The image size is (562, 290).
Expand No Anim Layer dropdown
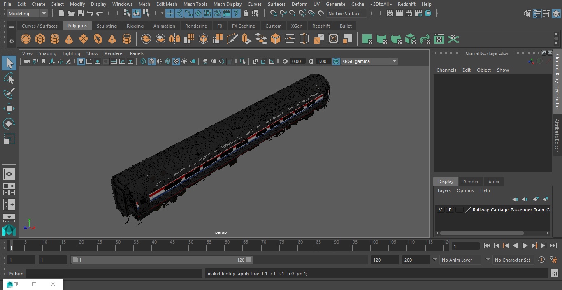tap(435, 260)
